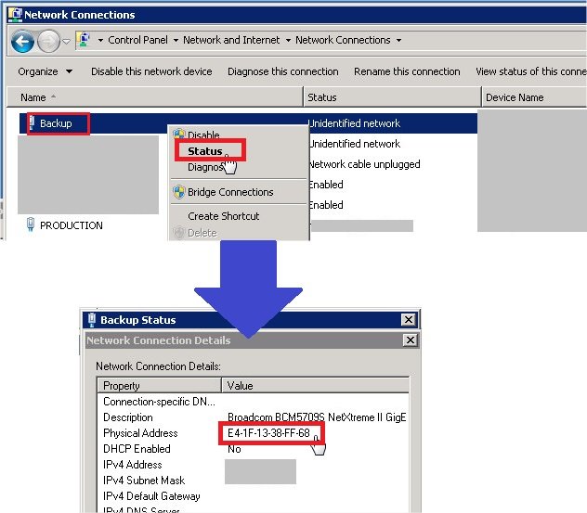Click the Backup Status window icon

(x=91, y=320)
